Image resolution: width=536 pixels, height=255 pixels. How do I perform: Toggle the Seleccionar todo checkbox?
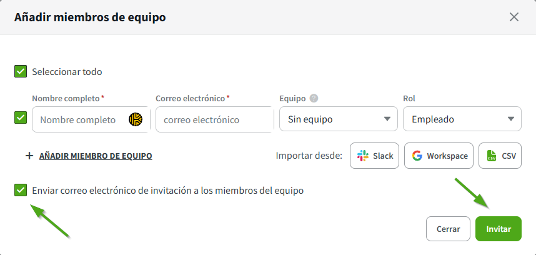pos(21,71)
